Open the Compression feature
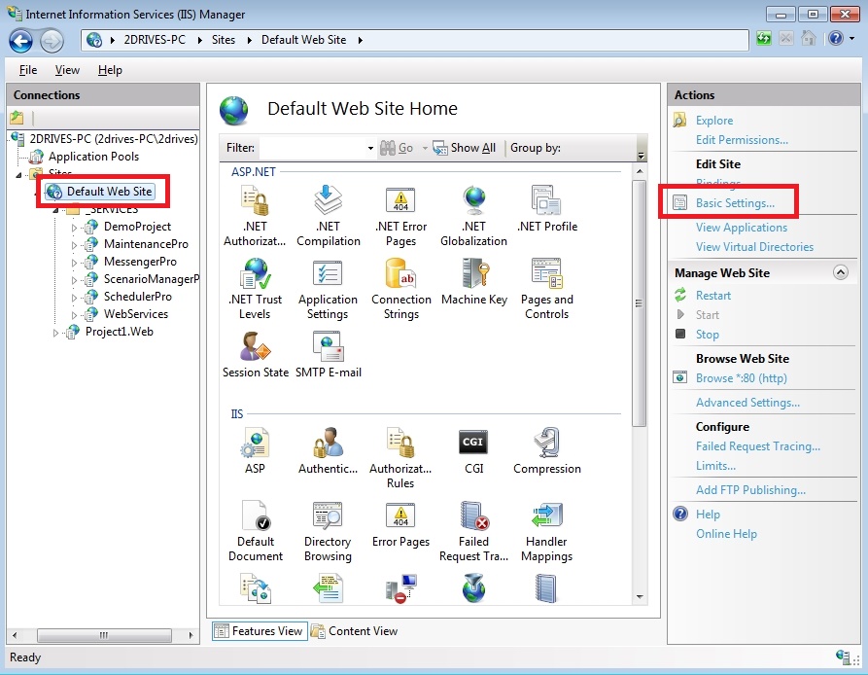 [x=546, y=444]
